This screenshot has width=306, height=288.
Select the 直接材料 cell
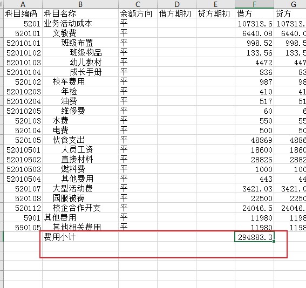(80, 159)
